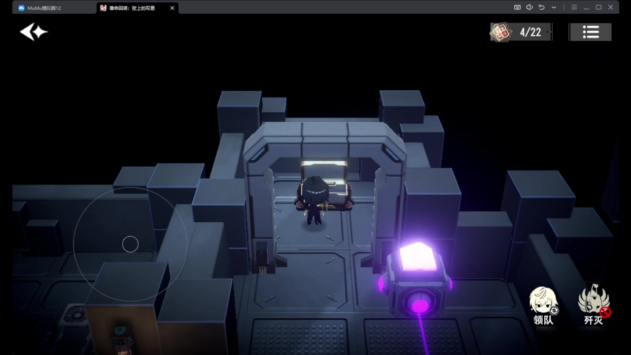Open the in-game list menu button
631x355 pixels.
591,32
